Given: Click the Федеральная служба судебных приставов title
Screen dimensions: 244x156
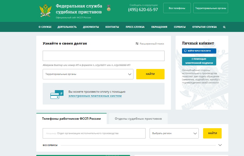Looking at the screenshot, I should pos(79,9).
